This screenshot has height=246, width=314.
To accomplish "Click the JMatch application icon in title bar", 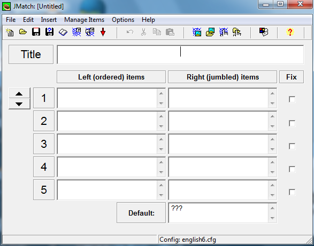I will pyautogui.click(x=6, y=6).
